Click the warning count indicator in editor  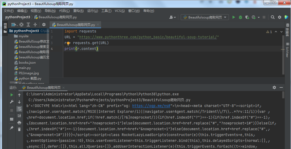[x=269, y=32]
